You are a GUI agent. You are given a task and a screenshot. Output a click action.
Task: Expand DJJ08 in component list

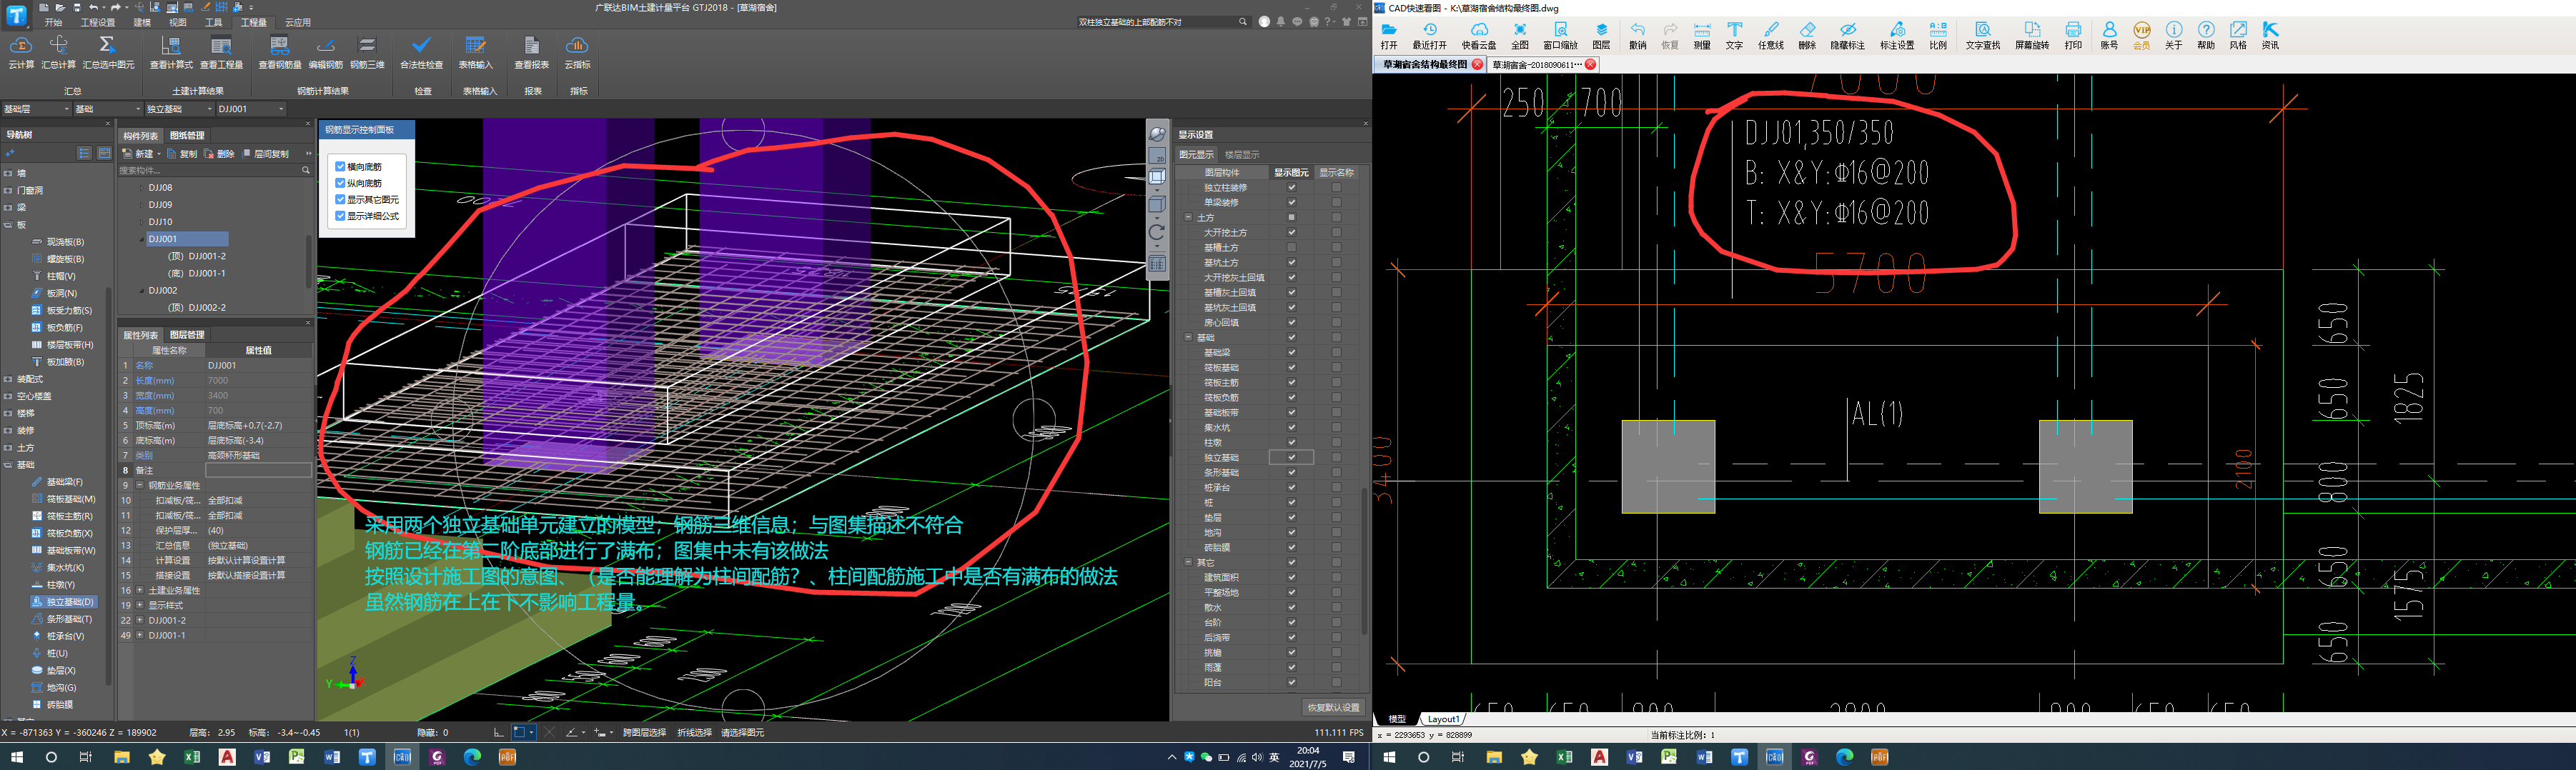[x=142, y=188]
